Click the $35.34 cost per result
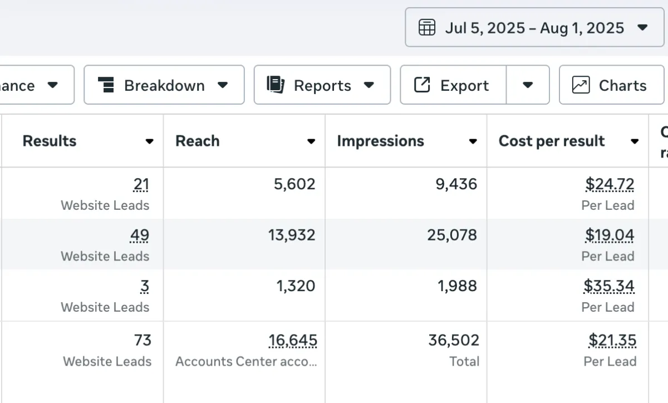 (x=609, y=286)
